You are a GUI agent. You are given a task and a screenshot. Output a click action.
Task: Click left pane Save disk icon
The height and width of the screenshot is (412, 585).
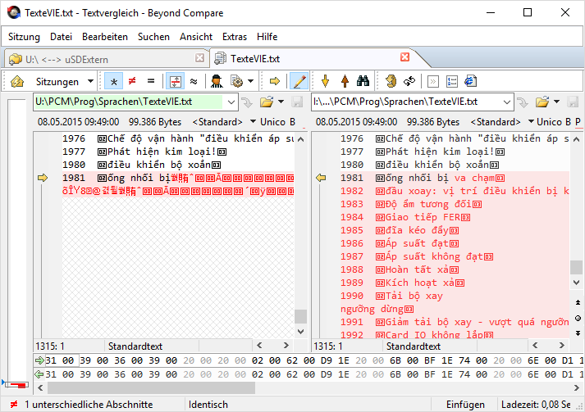pos(297,102)
